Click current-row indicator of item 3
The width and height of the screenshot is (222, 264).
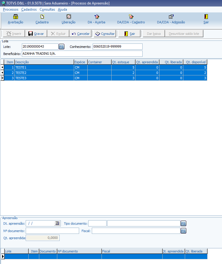(2, 78)
